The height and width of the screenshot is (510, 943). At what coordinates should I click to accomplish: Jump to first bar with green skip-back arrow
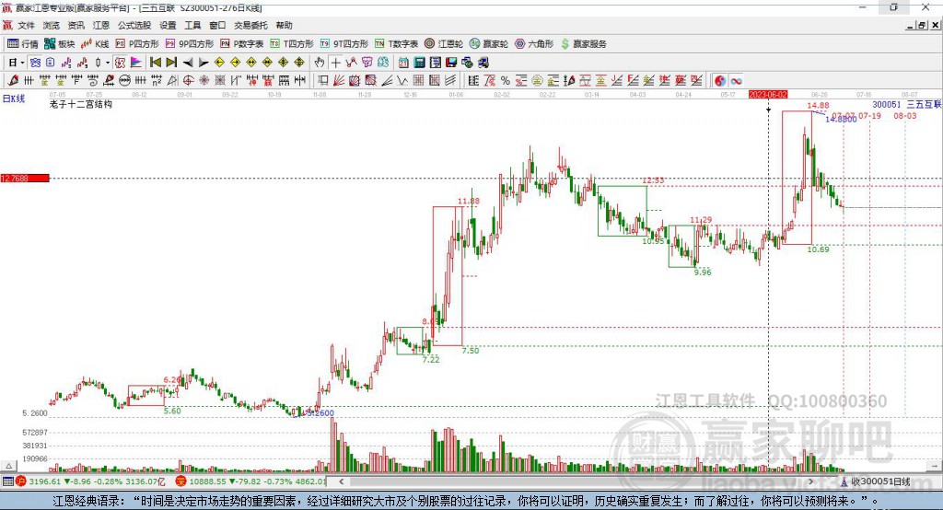pos(155,63)
